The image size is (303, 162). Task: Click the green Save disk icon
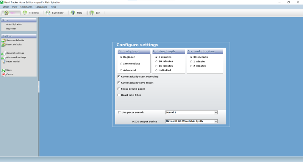[4, 70]
